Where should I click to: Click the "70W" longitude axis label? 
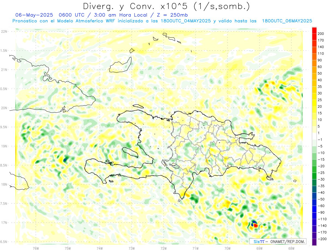pos(228,248)
